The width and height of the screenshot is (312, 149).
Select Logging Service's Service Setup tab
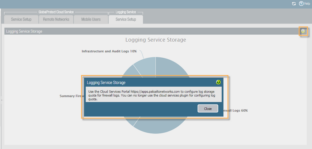coord(126,19)
